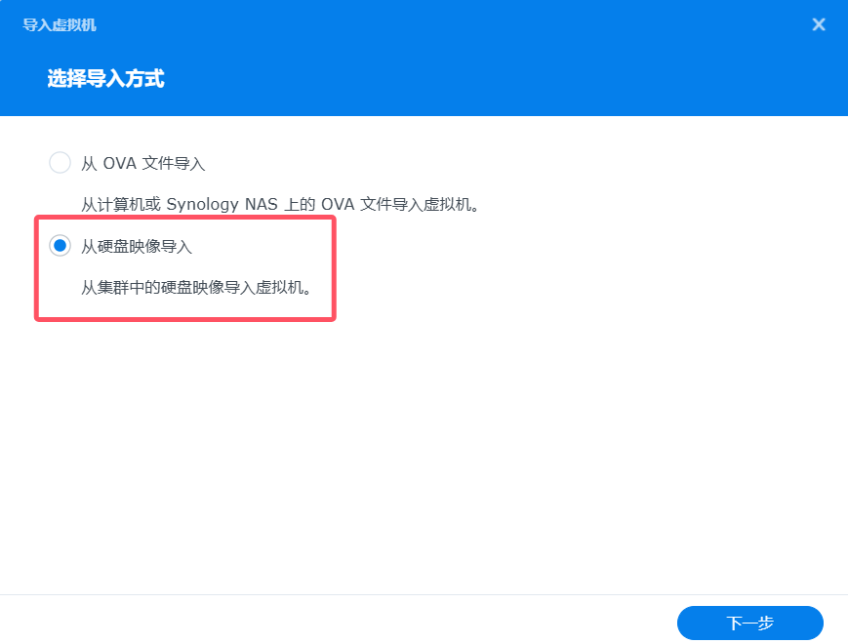Click the X icon in title bar
Screen dimensions: 848x644
(819, 24)
